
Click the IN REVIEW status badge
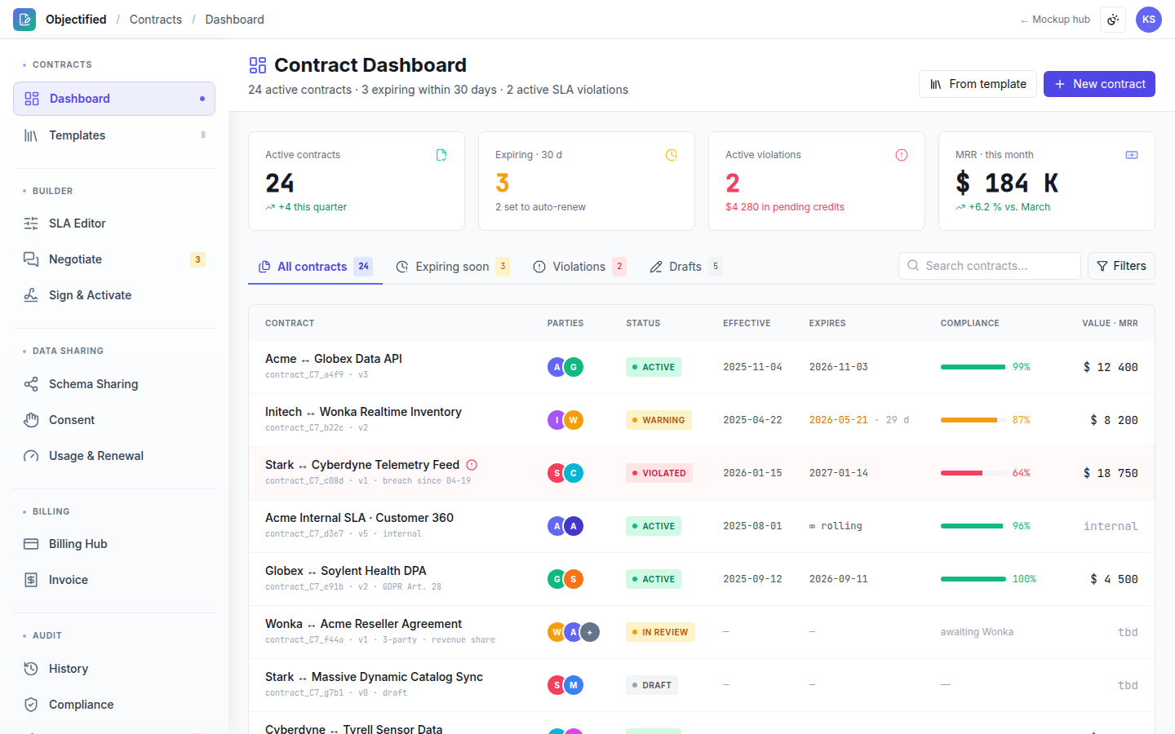(660, 632)
